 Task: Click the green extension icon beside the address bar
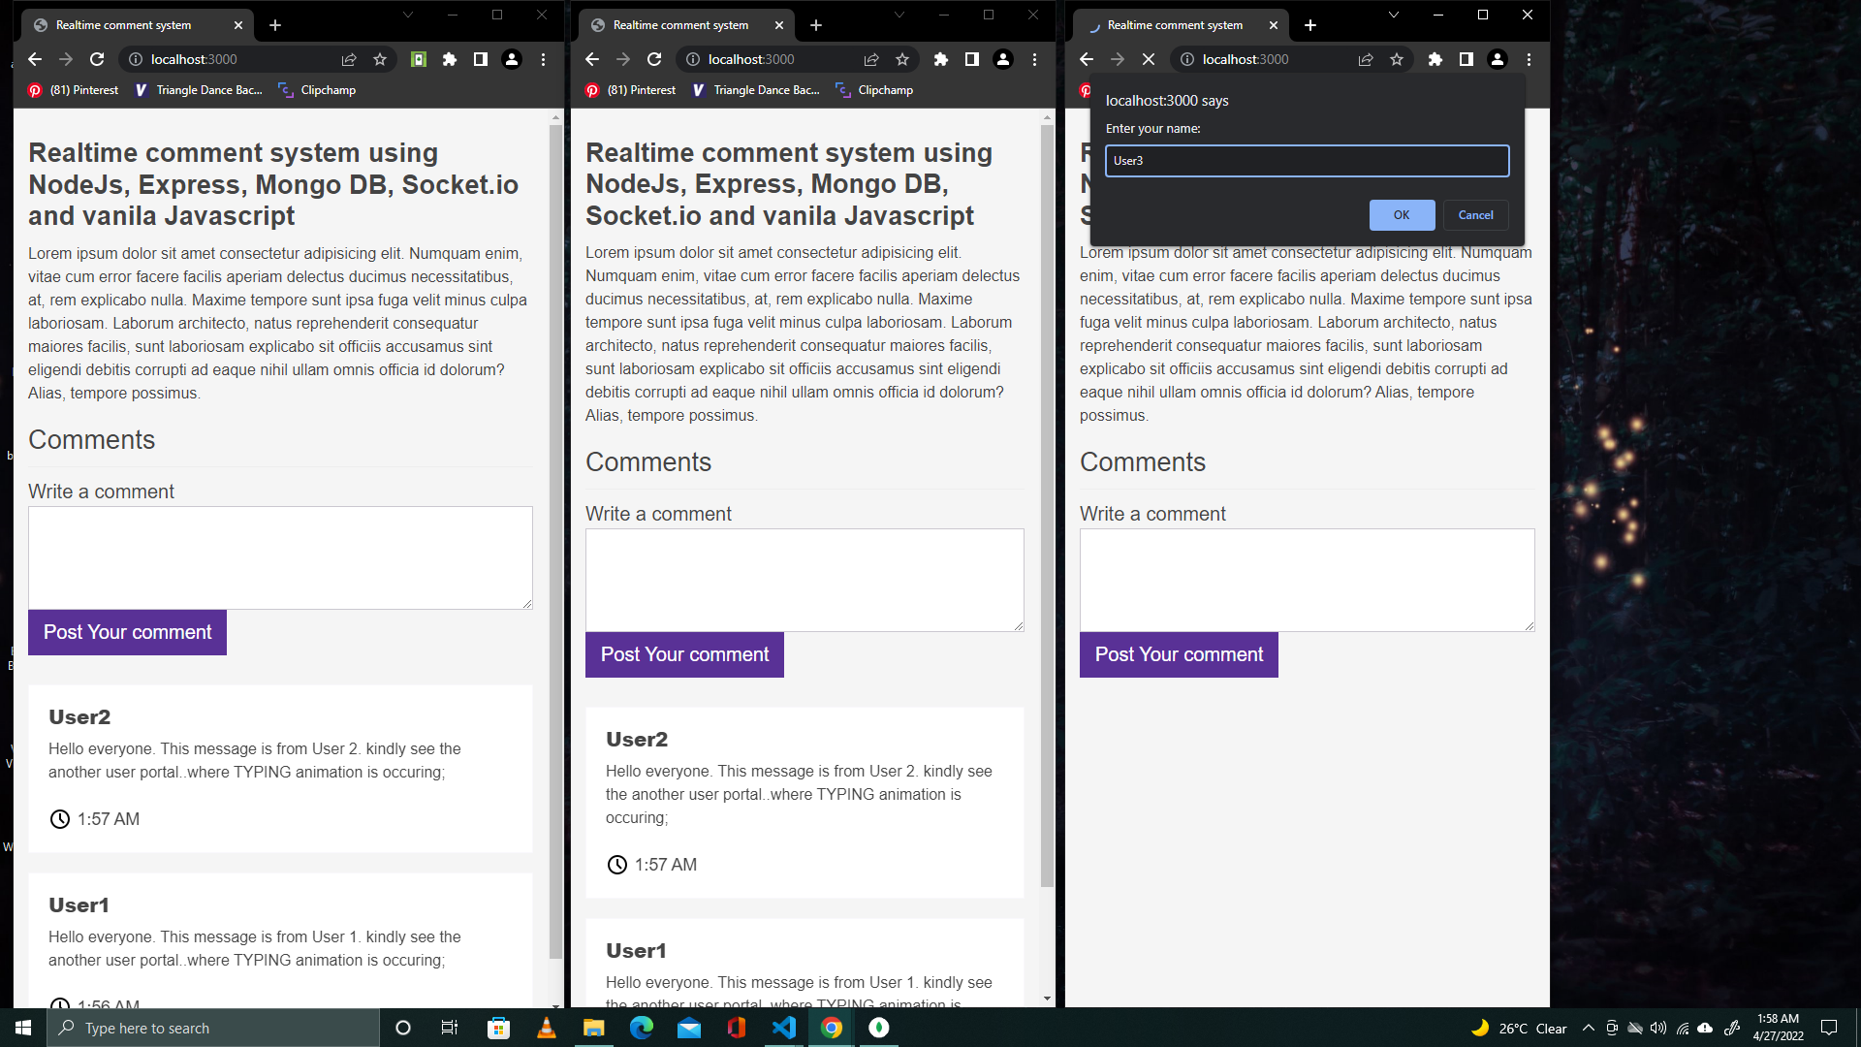coord(419,59)
